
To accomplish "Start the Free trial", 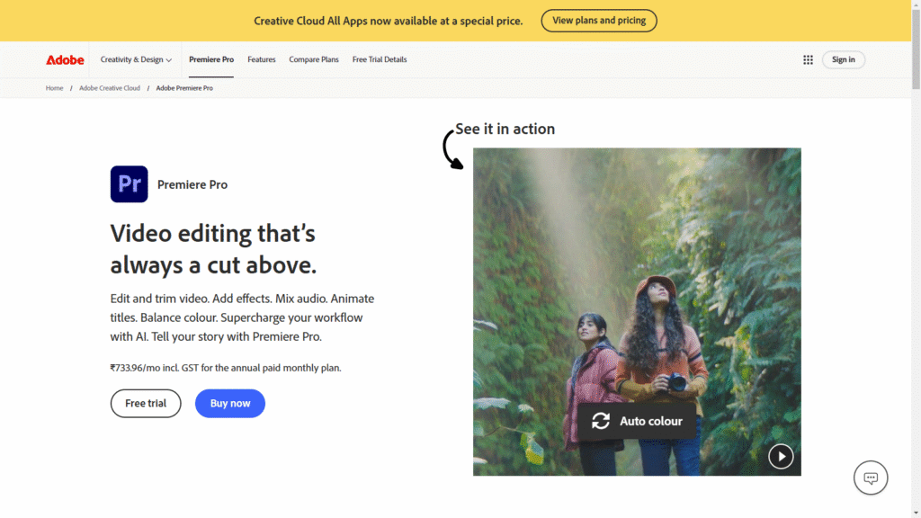I will click(146, 404).
